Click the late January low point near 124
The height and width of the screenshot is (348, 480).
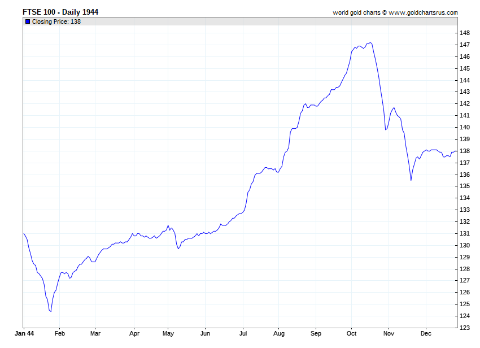point(51,311)
